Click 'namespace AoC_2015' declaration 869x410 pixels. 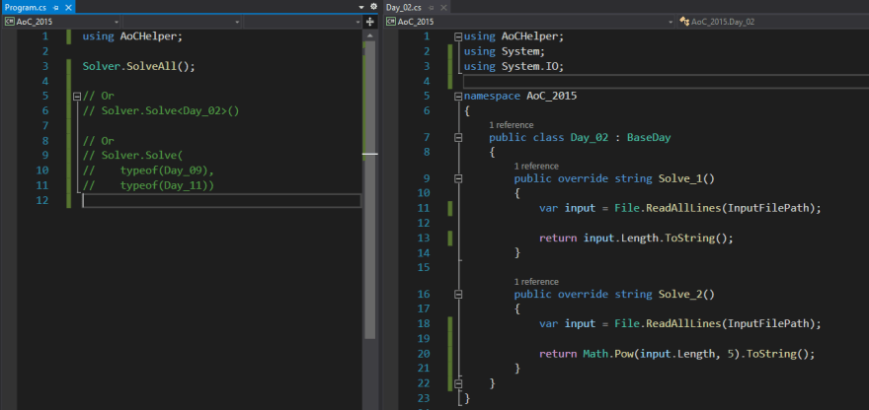click(x=520, y=97)
